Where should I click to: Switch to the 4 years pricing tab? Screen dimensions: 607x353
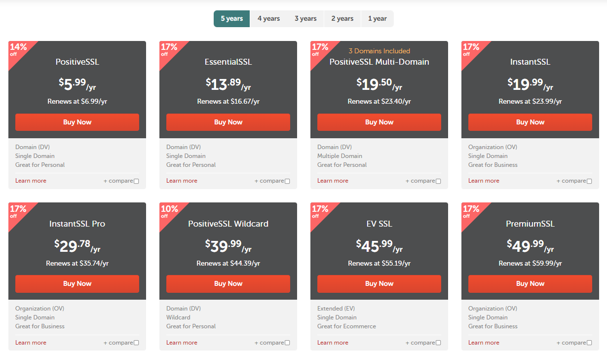(x=268, y=18)
